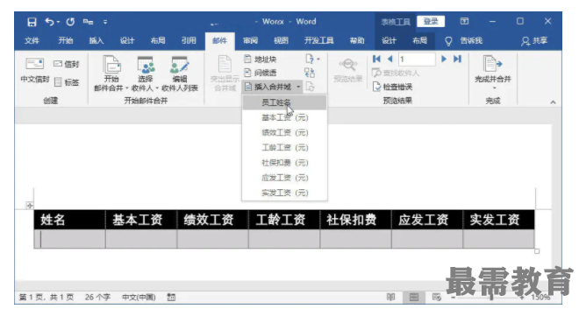The height and width of the screenshot is (316, 579).
Task: Select 绩效工资 (元) merge field
Action: coord(284,132)
